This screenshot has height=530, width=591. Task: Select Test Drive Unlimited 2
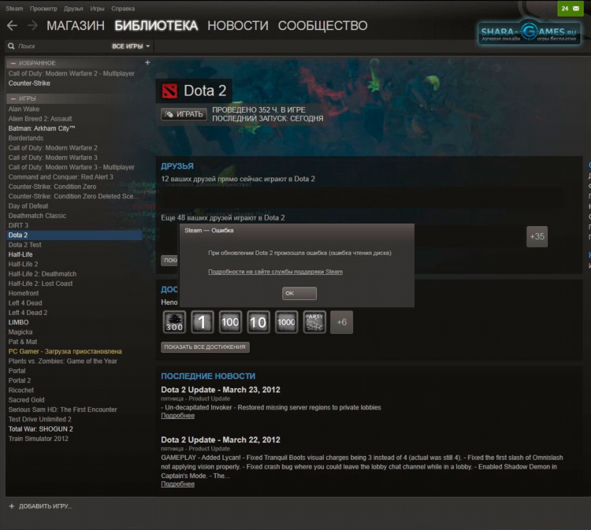click(40, 419)
